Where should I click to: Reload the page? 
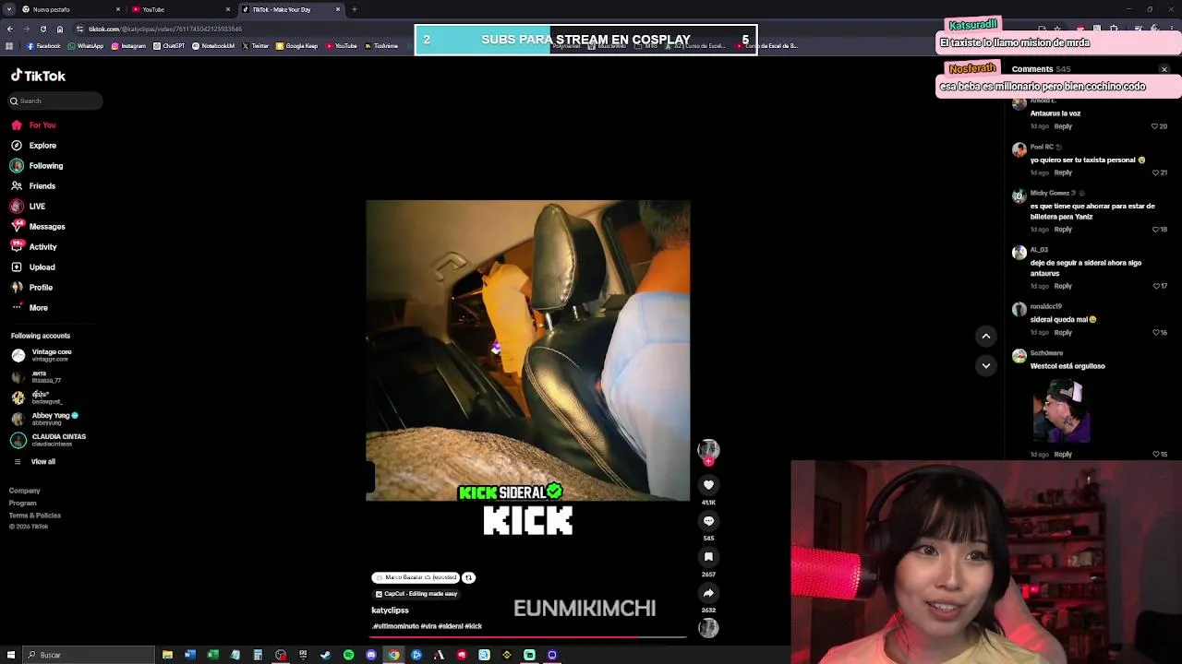point(42,29)
